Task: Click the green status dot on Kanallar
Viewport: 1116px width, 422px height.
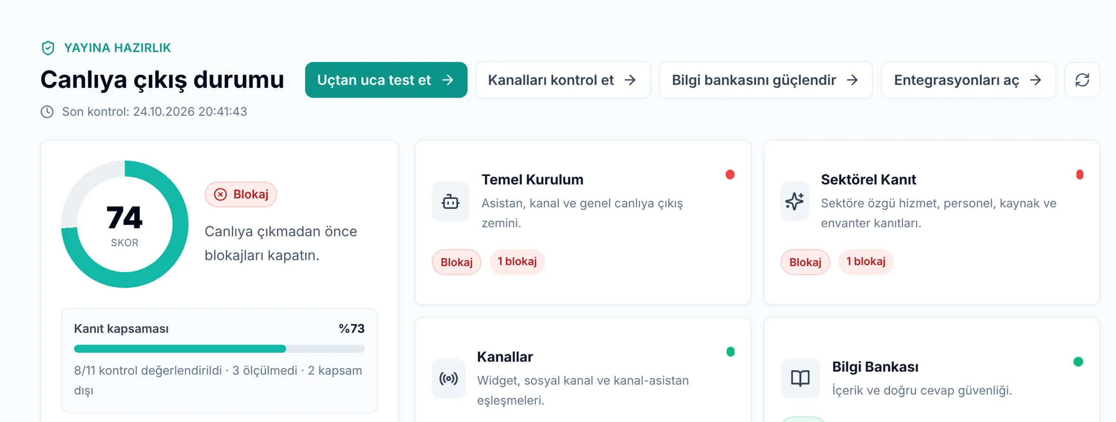Action: [x=731, y=352]
